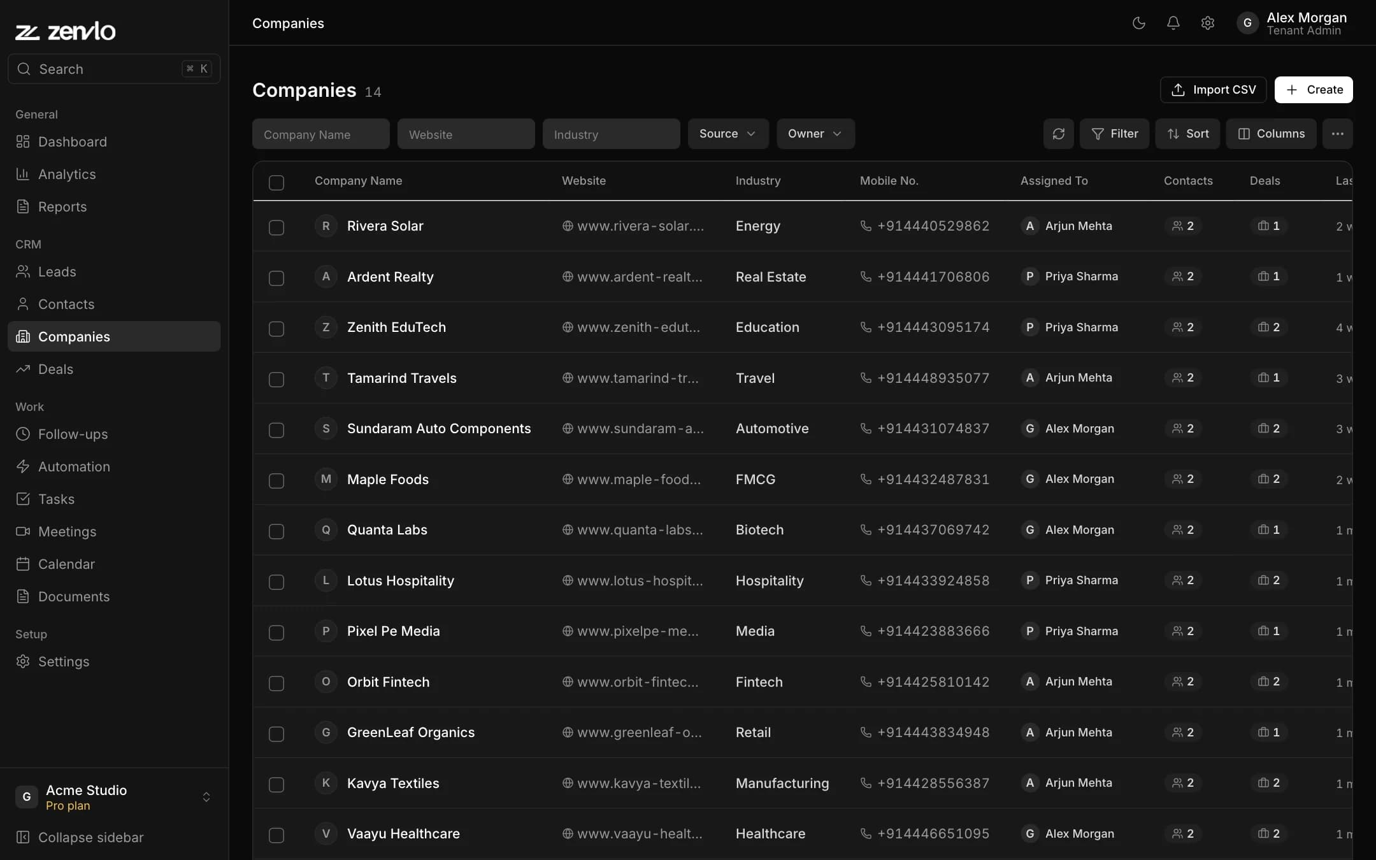1376x860 pixels.
Task: Click the phone icon for Rivera Solar
Action: point(866,226)
